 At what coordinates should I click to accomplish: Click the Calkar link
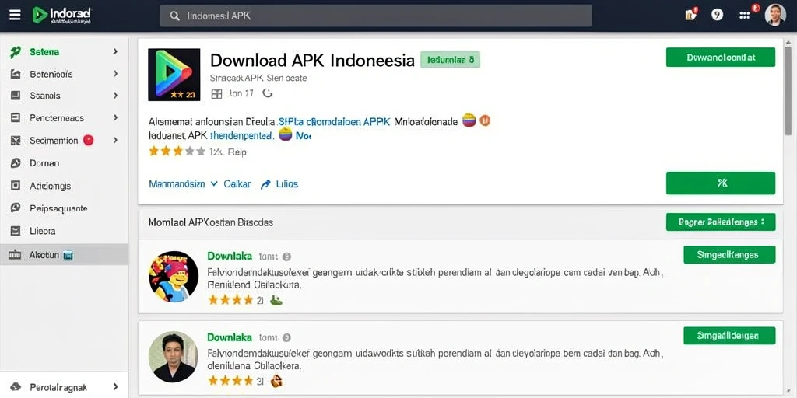pos(237,184)
